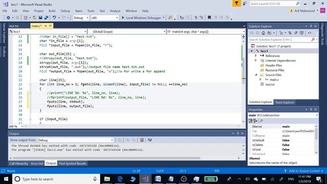Click the Navigate Backward toolbar icon
This screenshot has height=184, width=327.
8,18
